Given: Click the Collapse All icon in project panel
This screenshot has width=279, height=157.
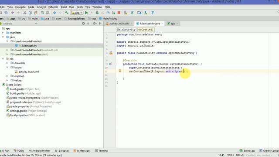Looking at the screenshot, I should (x=88, y=24).
